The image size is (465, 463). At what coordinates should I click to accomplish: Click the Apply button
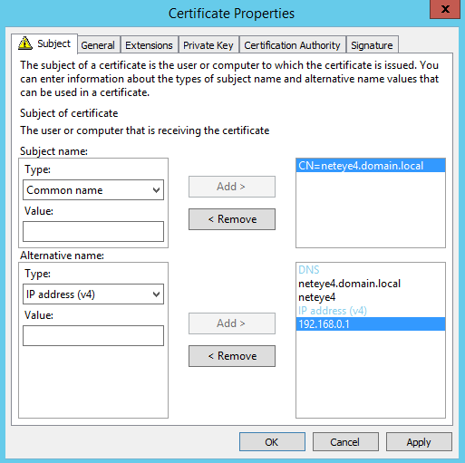tap(419, 442)
